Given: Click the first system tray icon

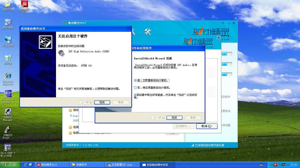Looking at the screenshot, I should click(271, 165).
